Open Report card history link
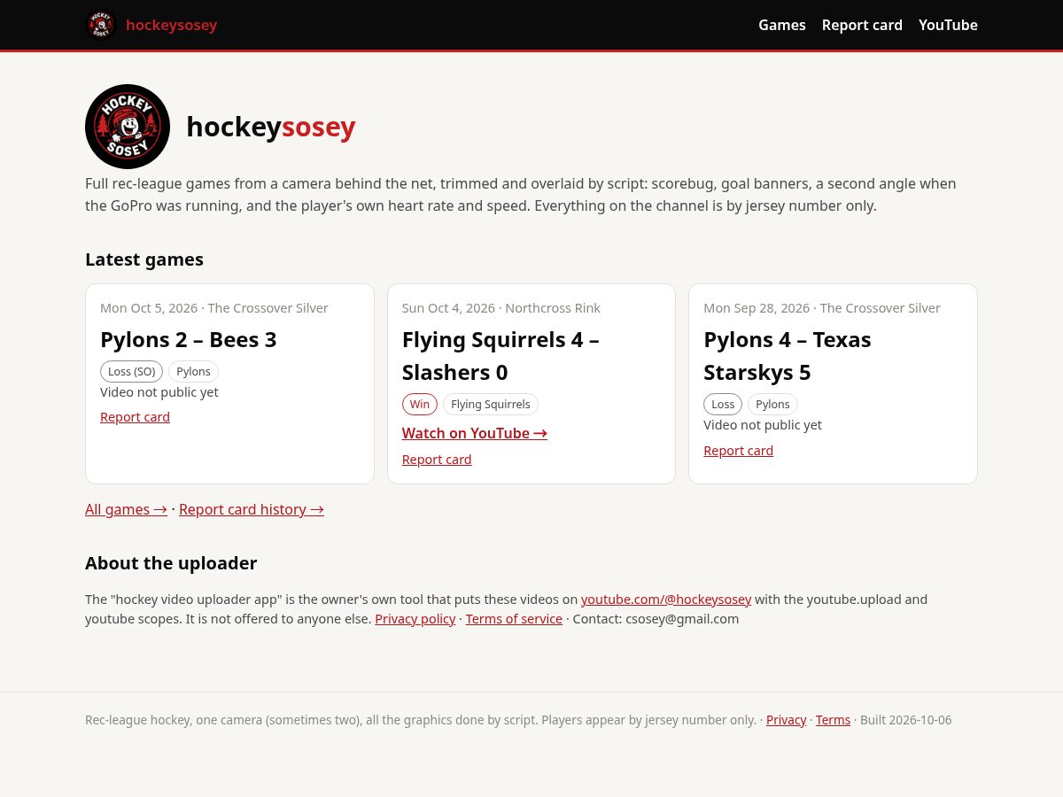 click(252, 509)
